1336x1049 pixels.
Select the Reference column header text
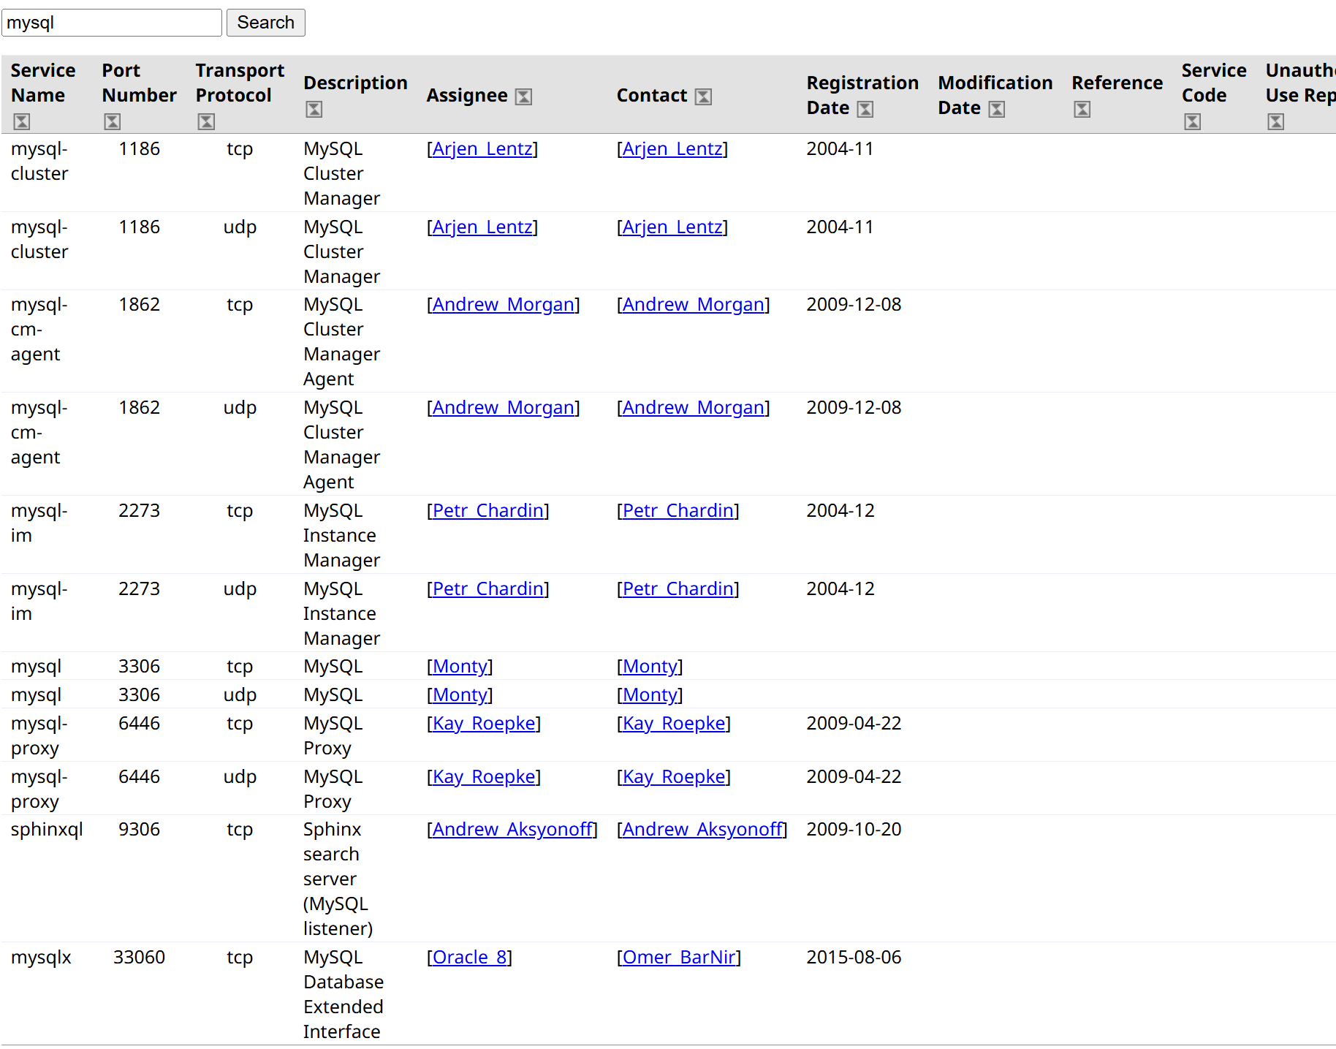click(x=1117, y=83)
